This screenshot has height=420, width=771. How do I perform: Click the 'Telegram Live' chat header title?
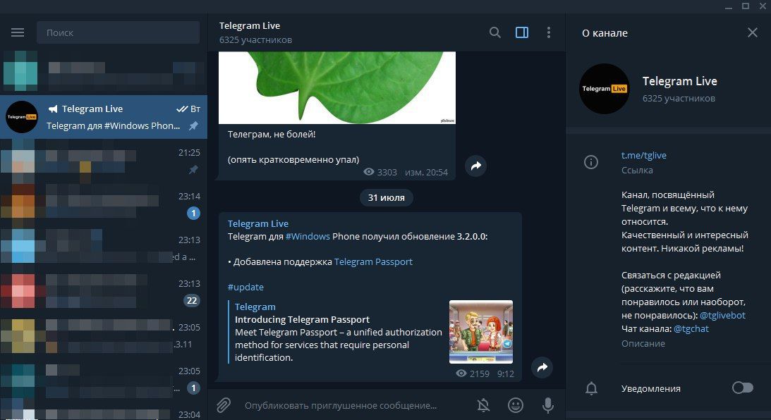tap(249, 25)
